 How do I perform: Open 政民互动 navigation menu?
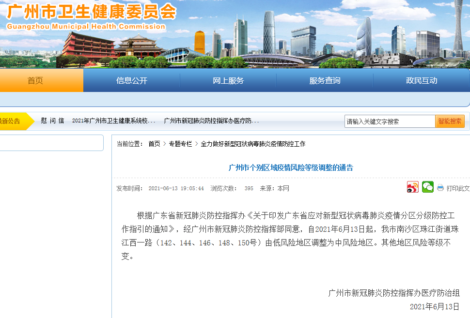(x=422, y=80)
